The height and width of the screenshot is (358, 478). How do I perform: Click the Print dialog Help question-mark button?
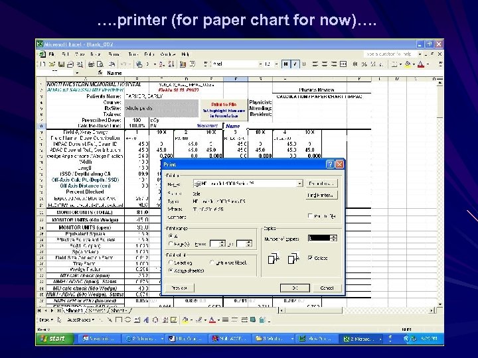point(330,164)
